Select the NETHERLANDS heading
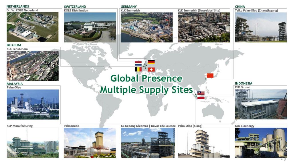The height and width of the screenshot is (165, 293). (x=18, y=7)
